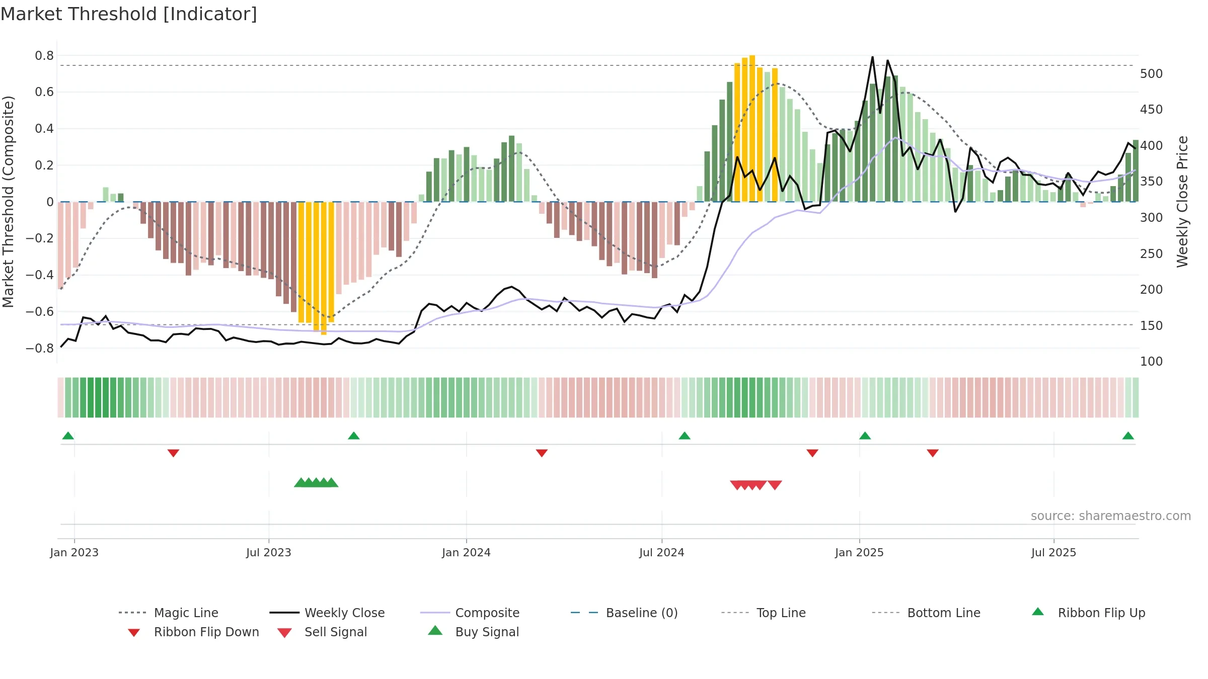Viewport: 1208px width, 679px height.
Task: Click the ribbon flip up marker near Jan 2025
Action: [865, 436]
